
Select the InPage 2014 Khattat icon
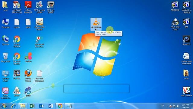(40, 24)
